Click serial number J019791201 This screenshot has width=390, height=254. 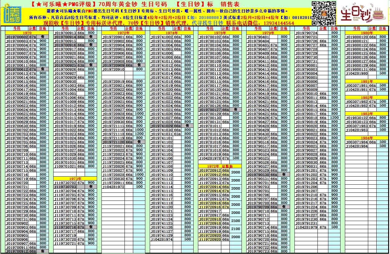pos(307,171)
